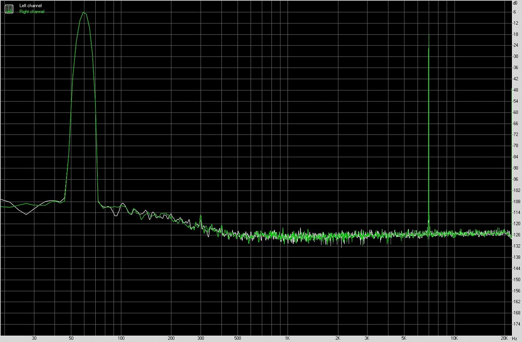This screenshot has height=342, width=522.
Task: Select the "Left channel" legend label
Action: (x=30, y=6)
